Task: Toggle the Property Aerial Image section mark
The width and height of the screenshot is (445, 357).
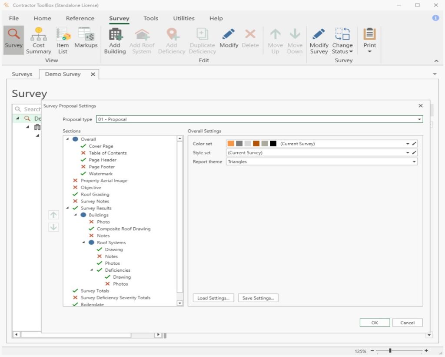Action: click(75, 181)
